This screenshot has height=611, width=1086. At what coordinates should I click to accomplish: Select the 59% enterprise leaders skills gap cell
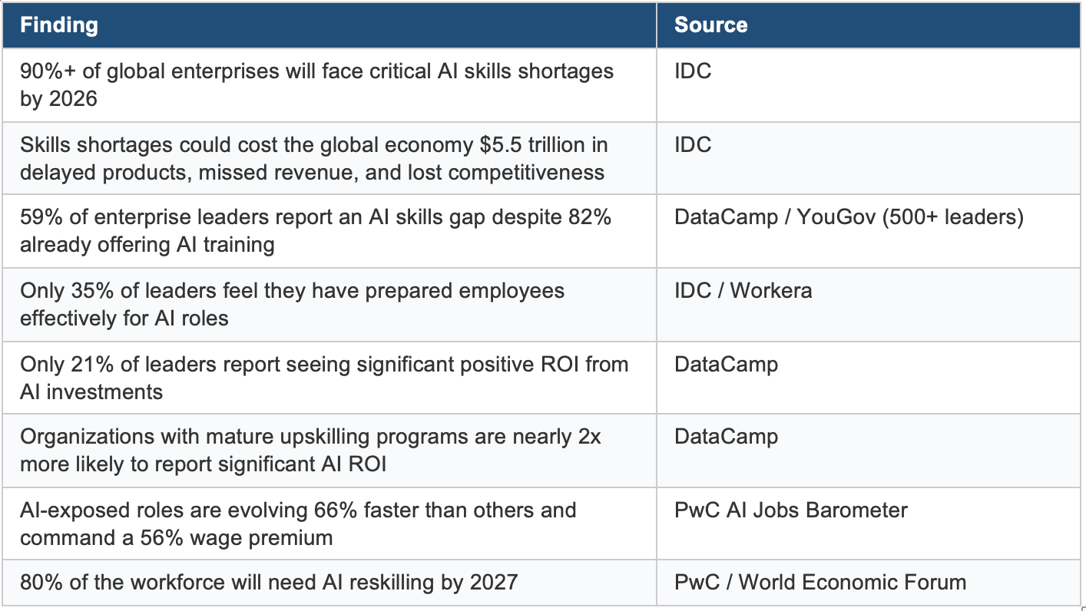(x=315, y=231)
